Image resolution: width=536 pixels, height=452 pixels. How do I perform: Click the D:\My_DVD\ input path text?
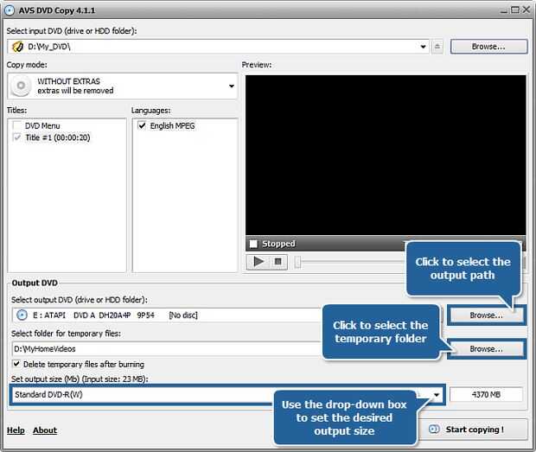pos(49,47)
